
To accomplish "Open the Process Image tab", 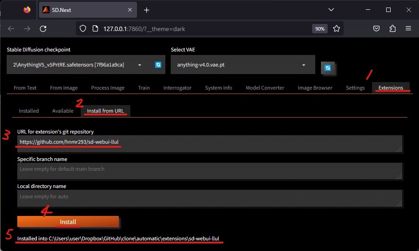I will (108, 88).
